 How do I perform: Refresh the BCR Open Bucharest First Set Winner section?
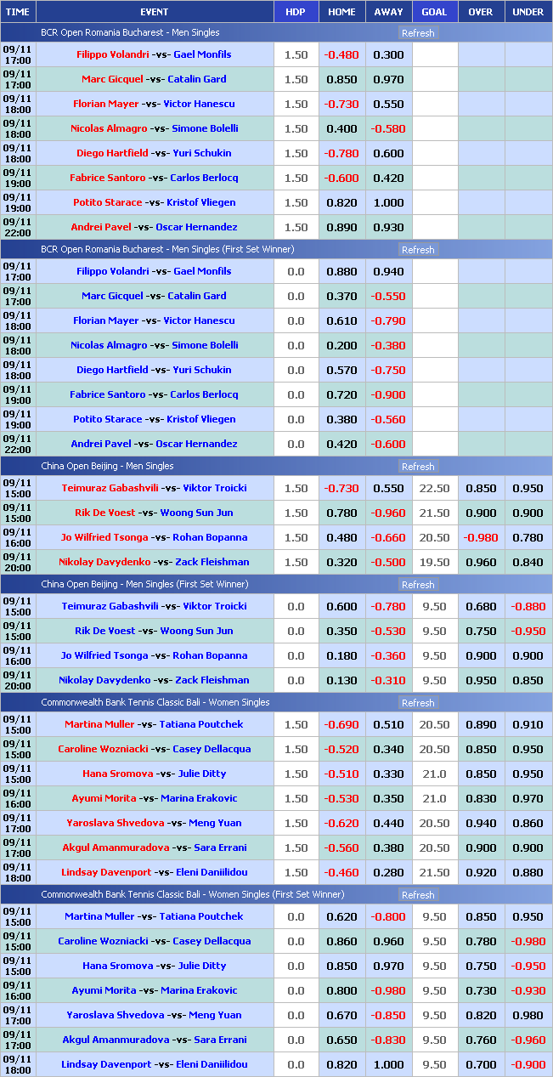tap(417, 250)
